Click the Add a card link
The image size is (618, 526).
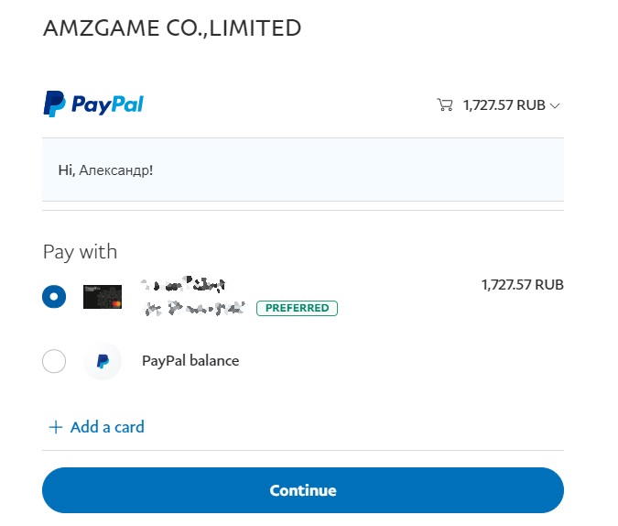coord(107,427)
